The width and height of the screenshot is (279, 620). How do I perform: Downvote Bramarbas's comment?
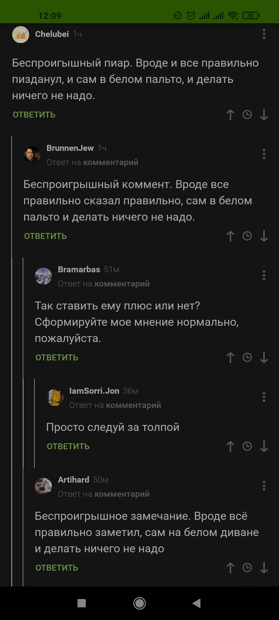(264, 357)
